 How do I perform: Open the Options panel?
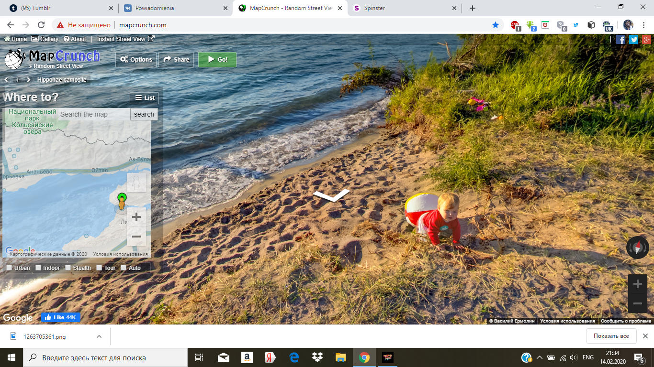pyautogui.click(x=136, y=60)
